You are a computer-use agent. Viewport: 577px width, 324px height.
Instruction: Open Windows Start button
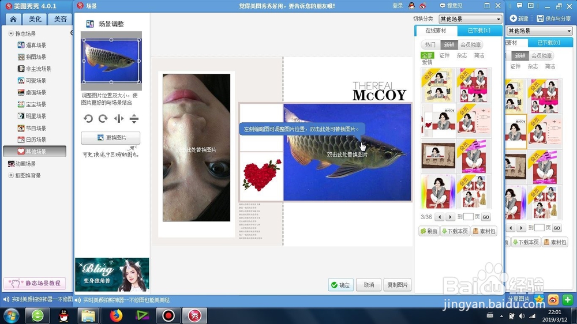[10, 315]
